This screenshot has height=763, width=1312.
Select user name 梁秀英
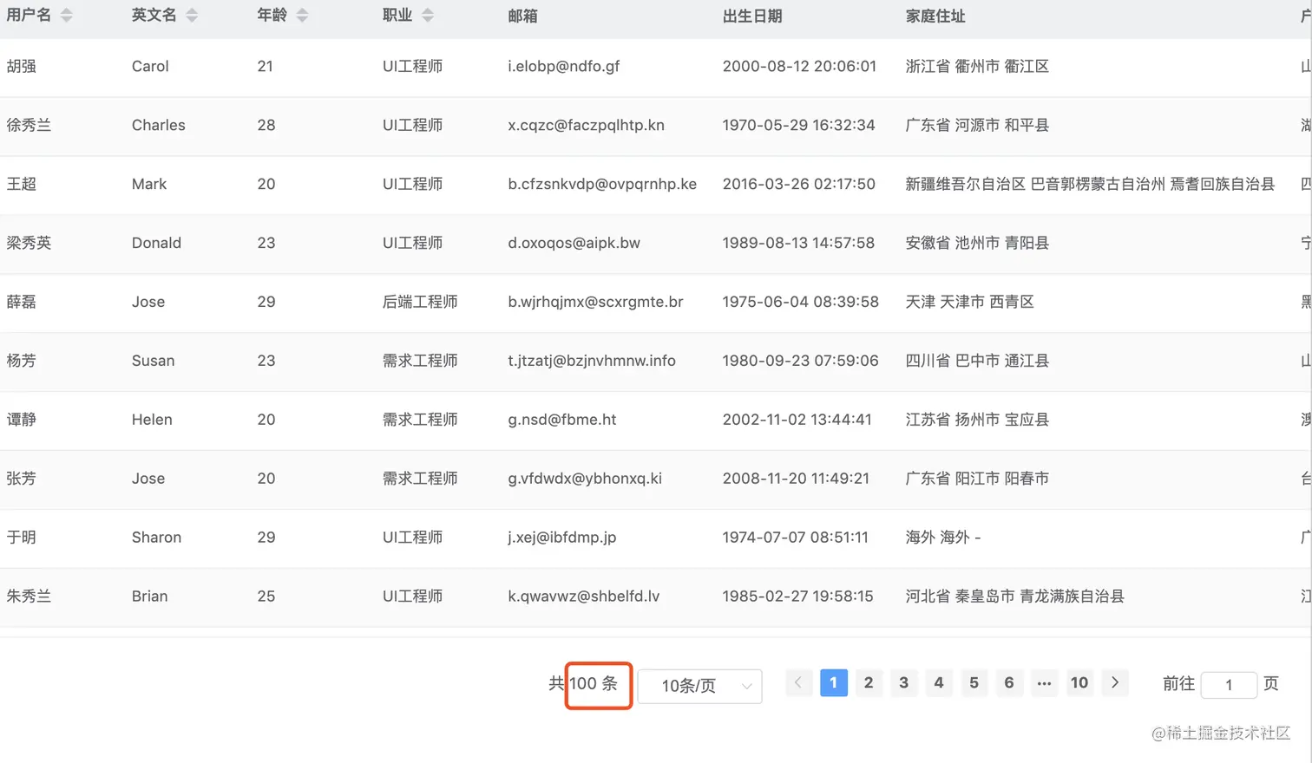click(29, 243)
